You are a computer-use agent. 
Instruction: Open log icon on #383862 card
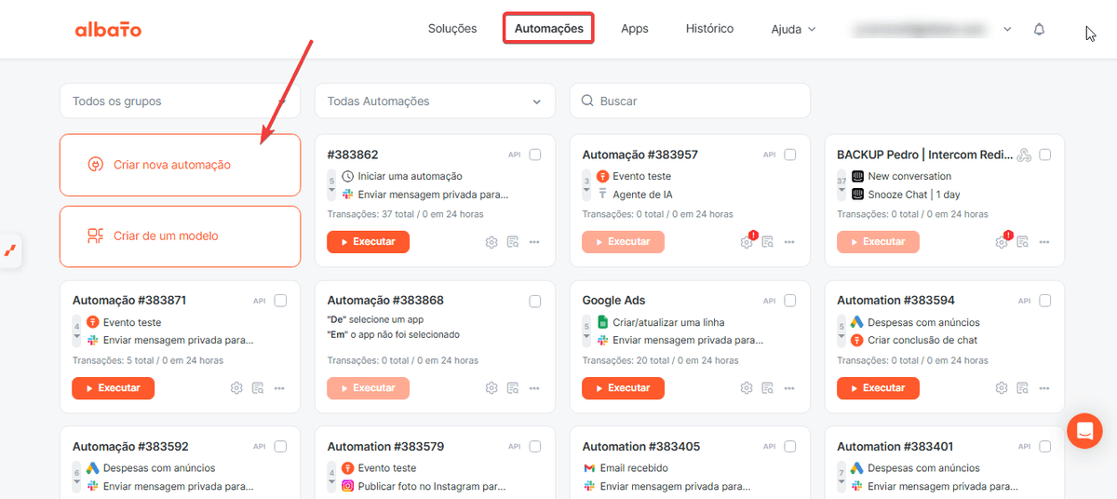coord(513,242)
